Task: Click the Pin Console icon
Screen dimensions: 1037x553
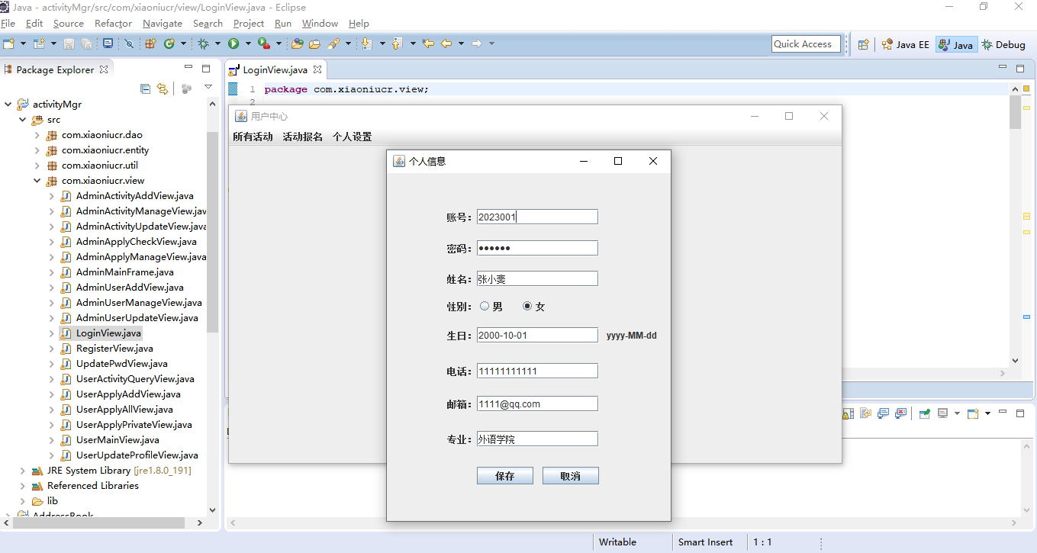Action: pos(924,413)
